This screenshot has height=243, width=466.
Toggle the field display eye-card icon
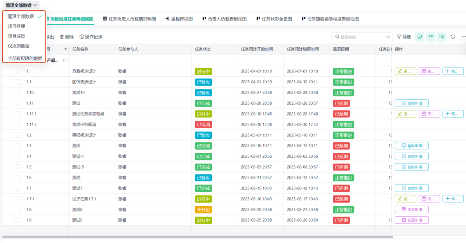click(x=420, y=37)
